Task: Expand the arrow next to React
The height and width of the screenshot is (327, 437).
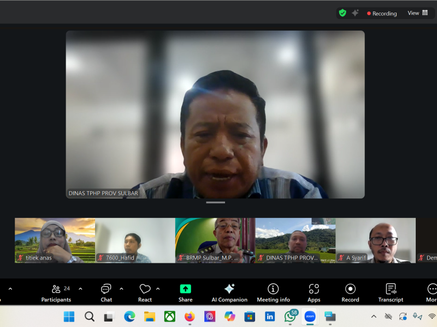Action: coord(158,289)
